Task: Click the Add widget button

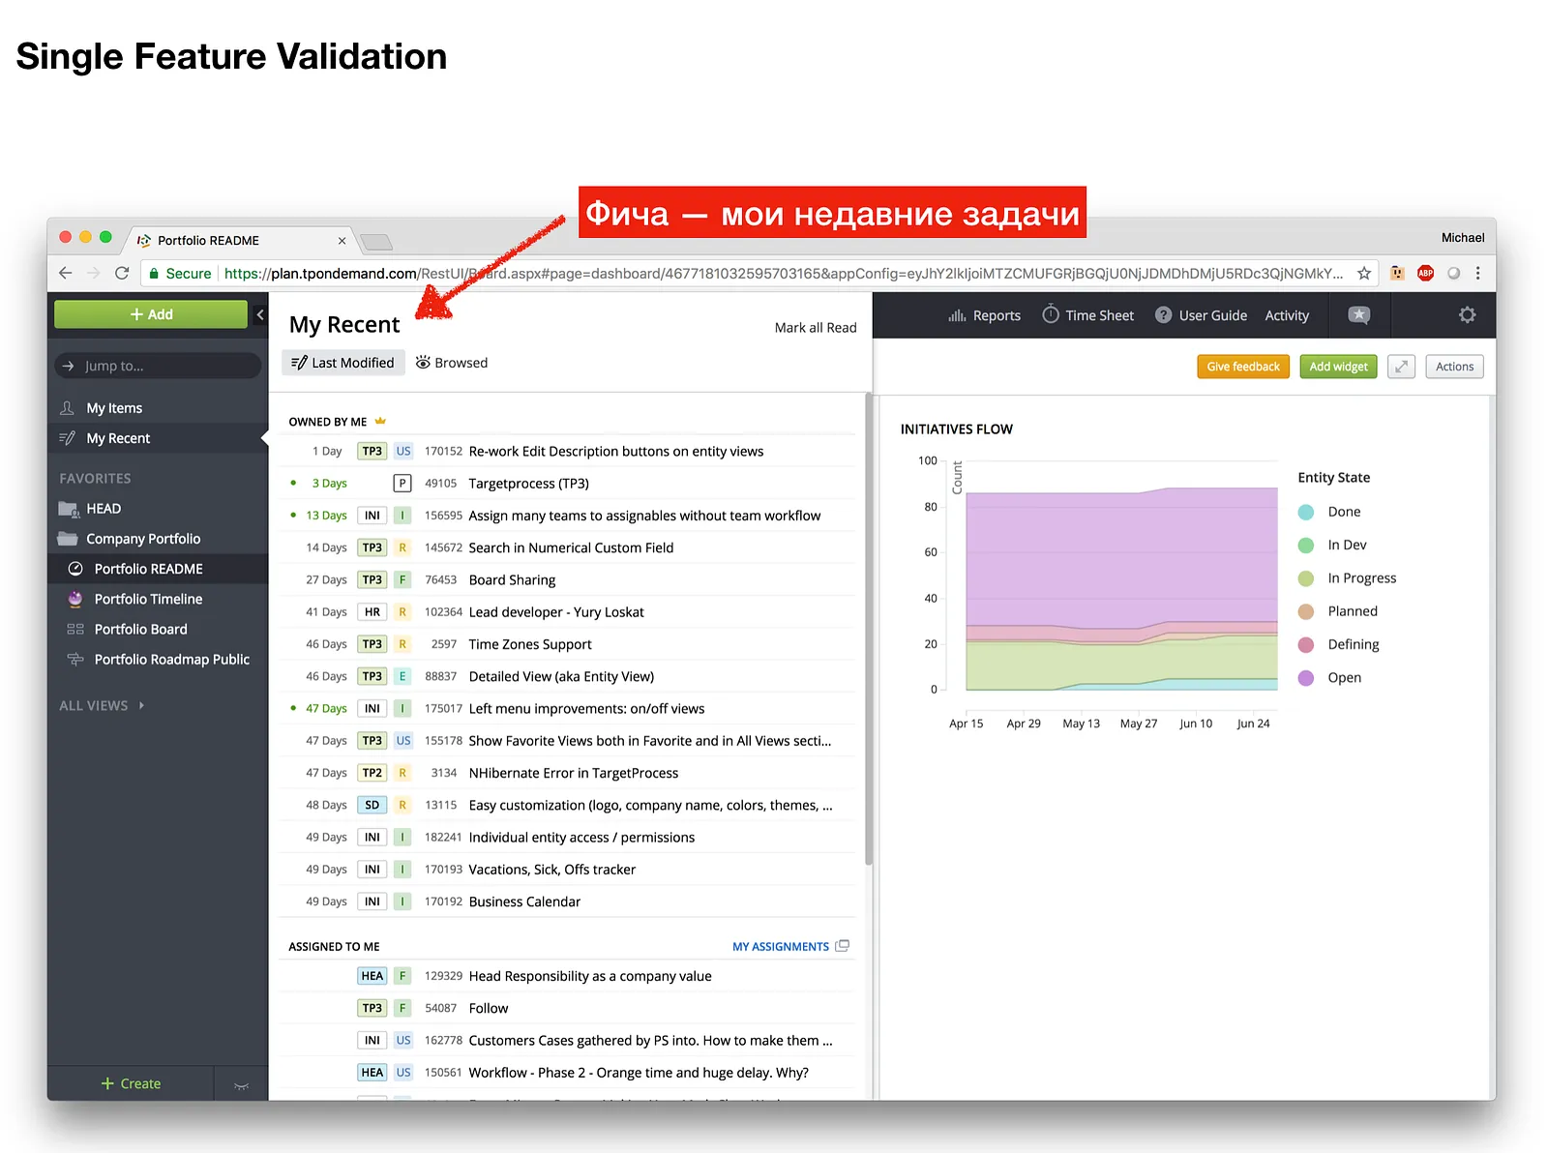Action: 1338,367
